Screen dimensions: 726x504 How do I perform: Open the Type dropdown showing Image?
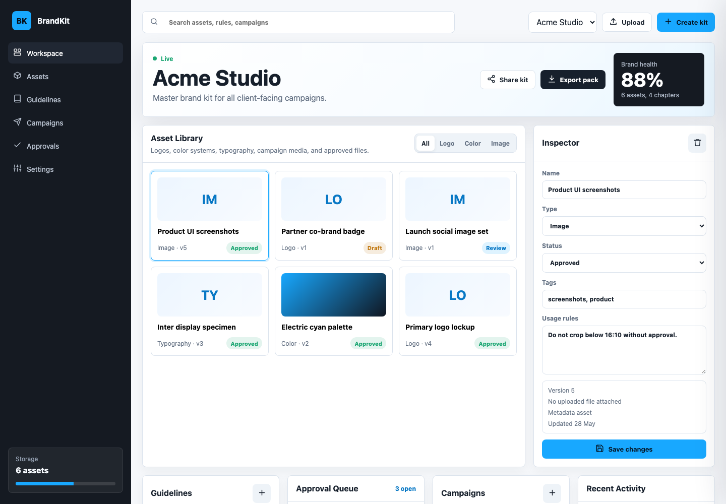[624, 226]
